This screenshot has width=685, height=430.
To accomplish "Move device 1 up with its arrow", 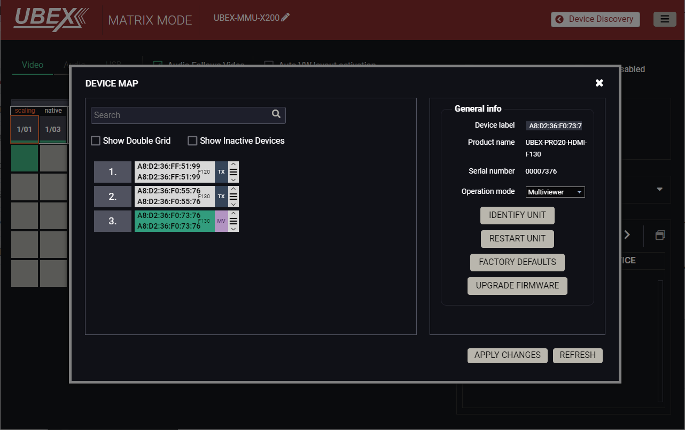I will [233, 165].
